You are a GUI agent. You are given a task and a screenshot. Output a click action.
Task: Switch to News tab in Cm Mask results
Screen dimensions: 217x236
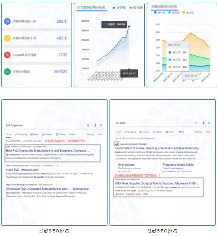point(170,132)
